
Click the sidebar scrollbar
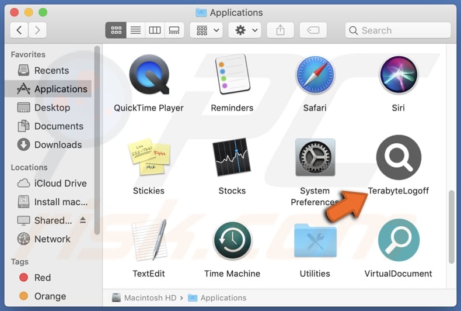(x=97, y=140)
